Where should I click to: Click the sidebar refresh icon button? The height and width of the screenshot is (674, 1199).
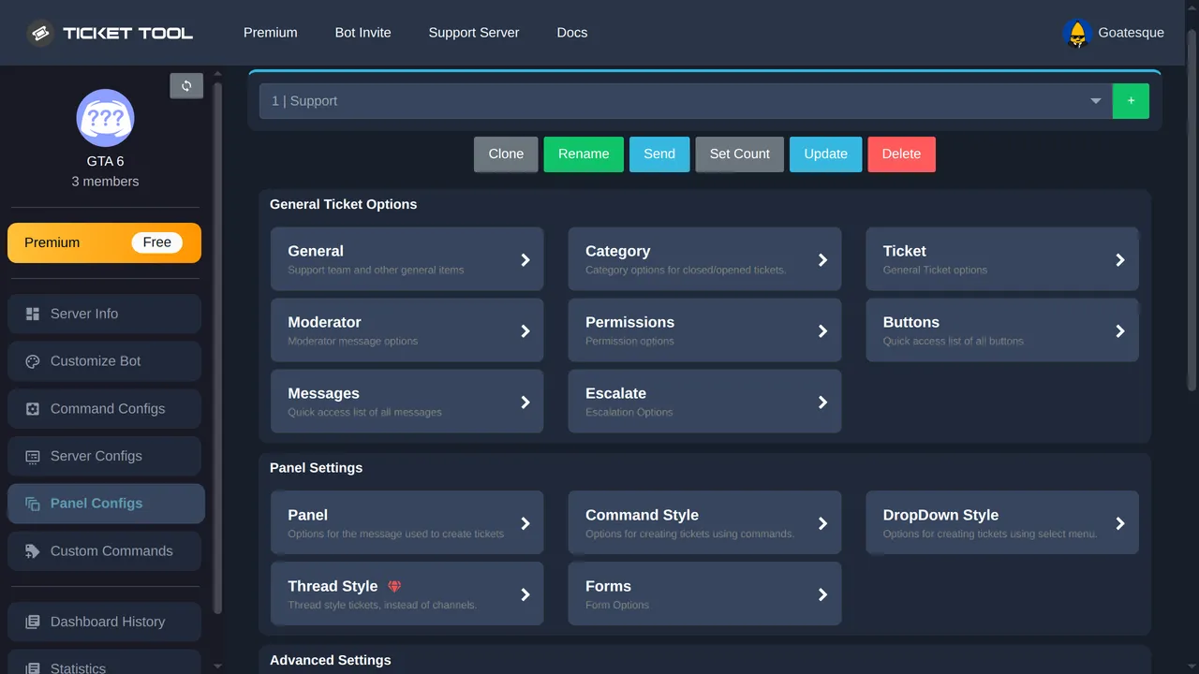pos(186,86)
